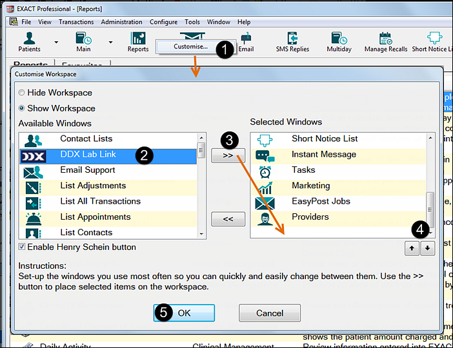Open the Window menu

point(218,22)
